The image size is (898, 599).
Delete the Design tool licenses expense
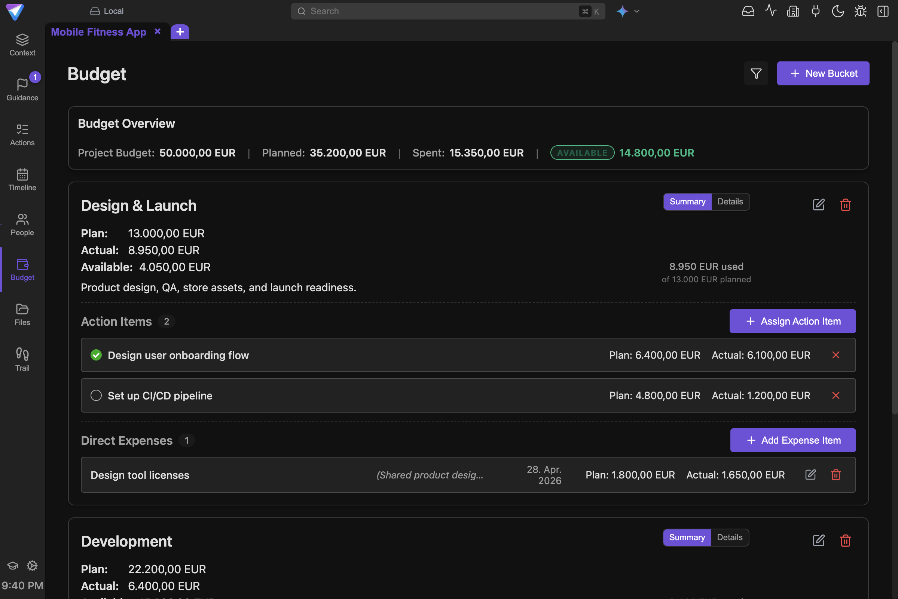[x=836, y=475]
